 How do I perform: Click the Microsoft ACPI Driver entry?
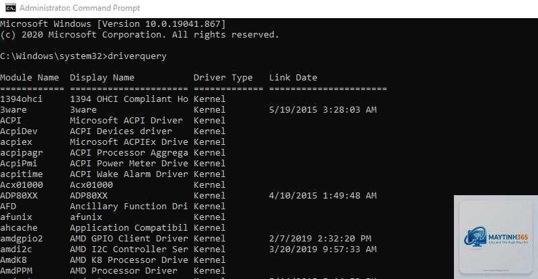tap(126, 121)
